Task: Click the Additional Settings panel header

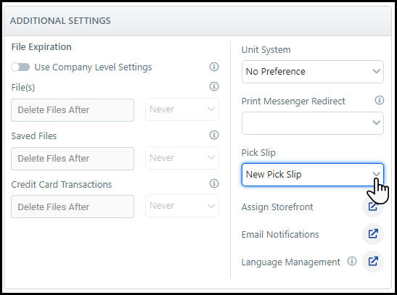Action: tap(197, 21)
